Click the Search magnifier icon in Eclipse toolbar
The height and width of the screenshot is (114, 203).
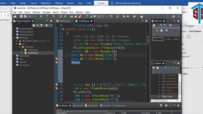[167, 16]
